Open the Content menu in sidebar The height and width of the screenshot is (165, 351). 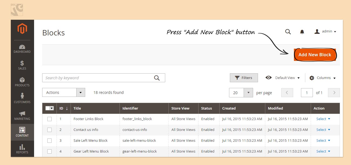pos(22,132)
